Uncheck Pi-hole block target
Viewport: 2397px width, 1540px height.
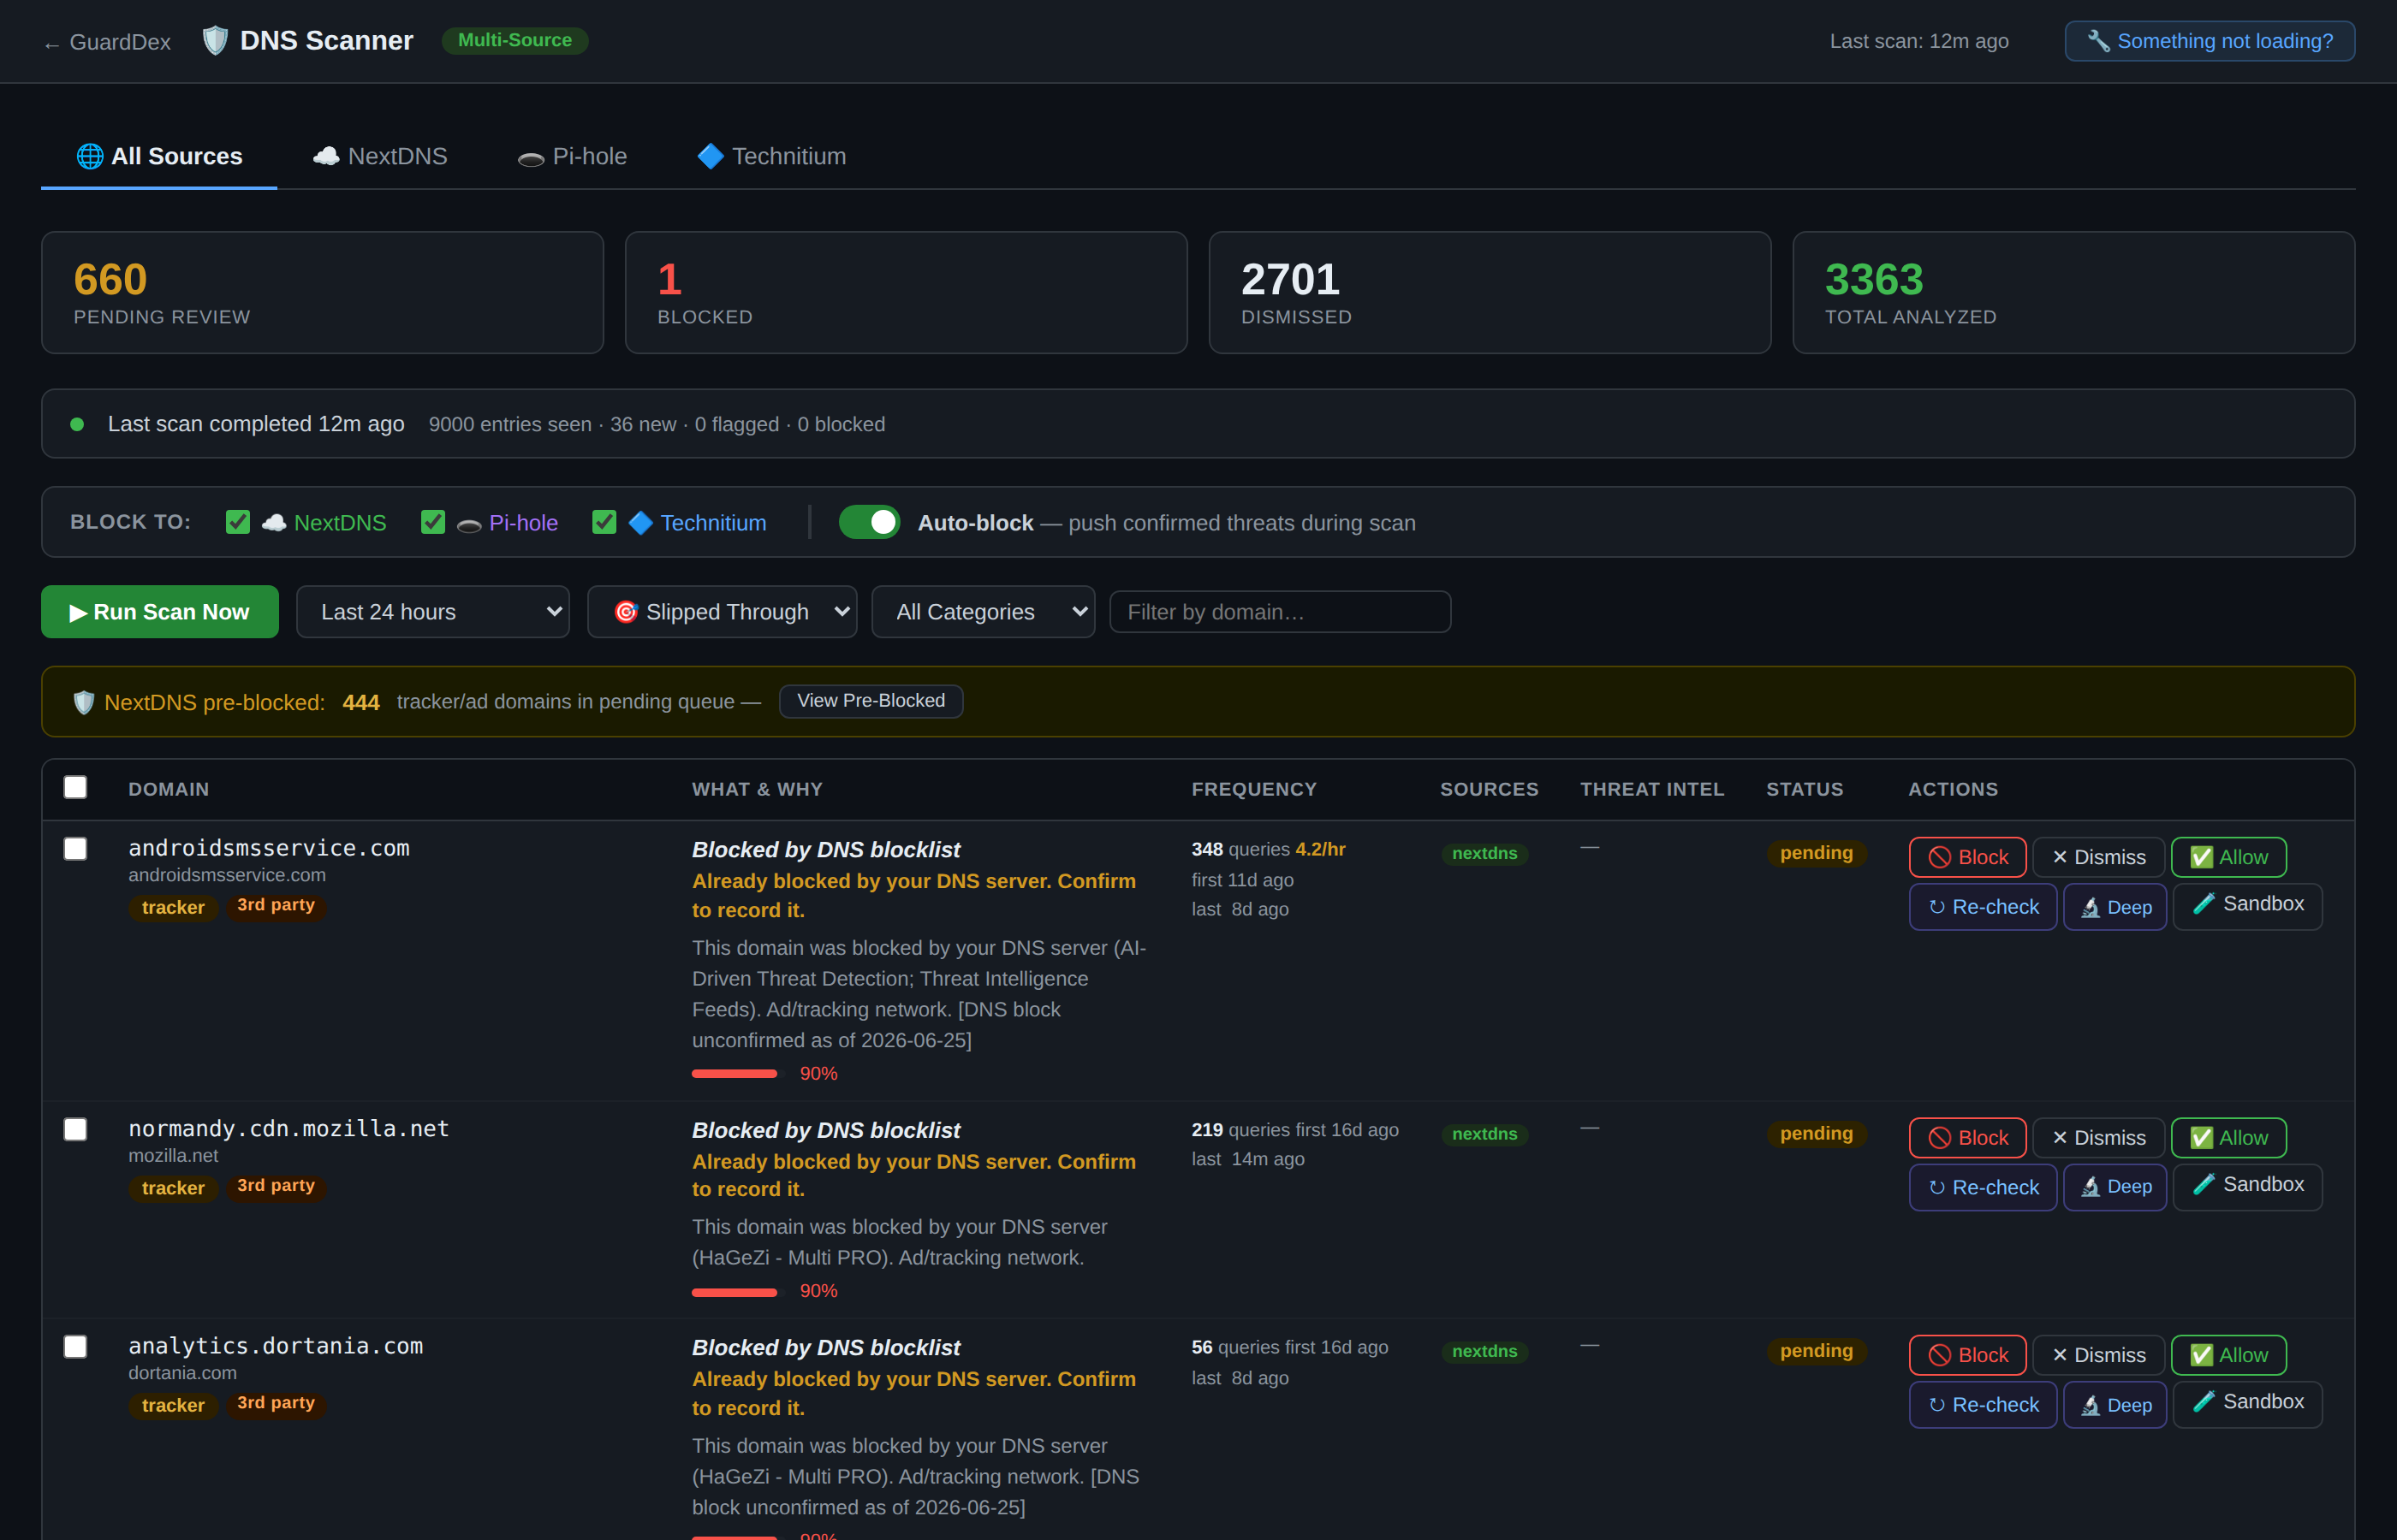(x=432, y=522)
